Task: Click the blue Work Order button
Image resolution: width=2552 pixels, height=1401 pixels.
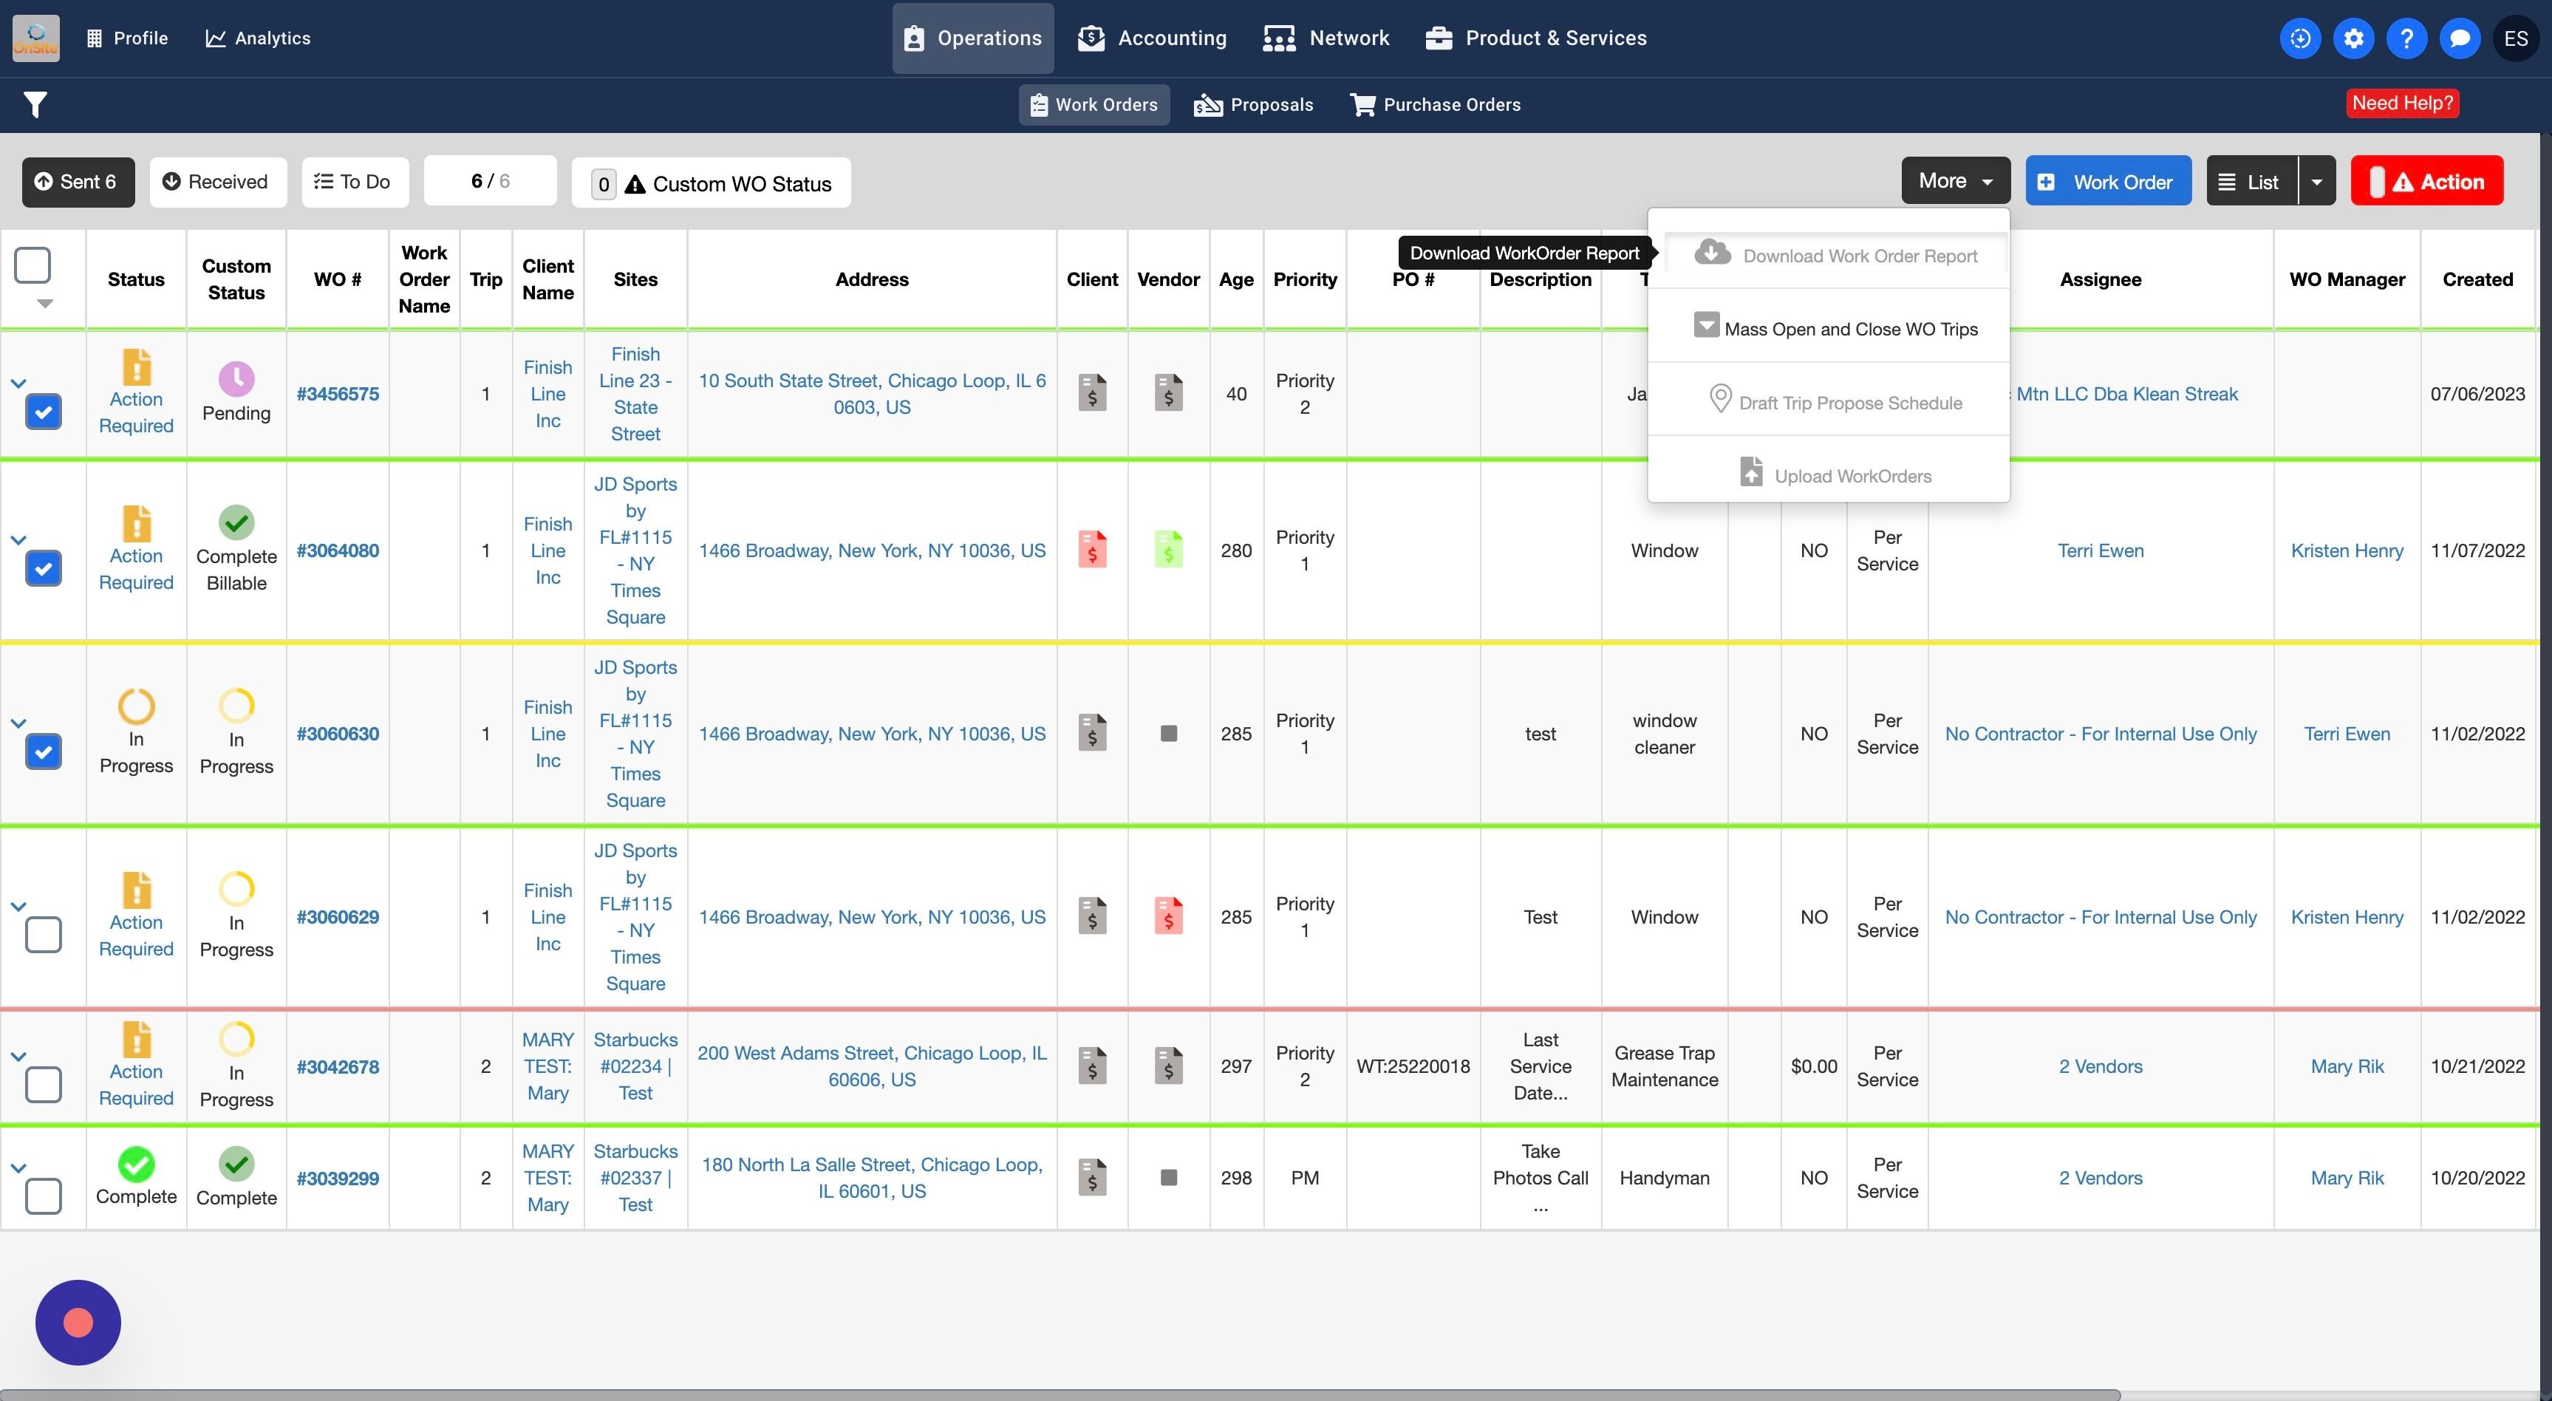Action: 2107,183
